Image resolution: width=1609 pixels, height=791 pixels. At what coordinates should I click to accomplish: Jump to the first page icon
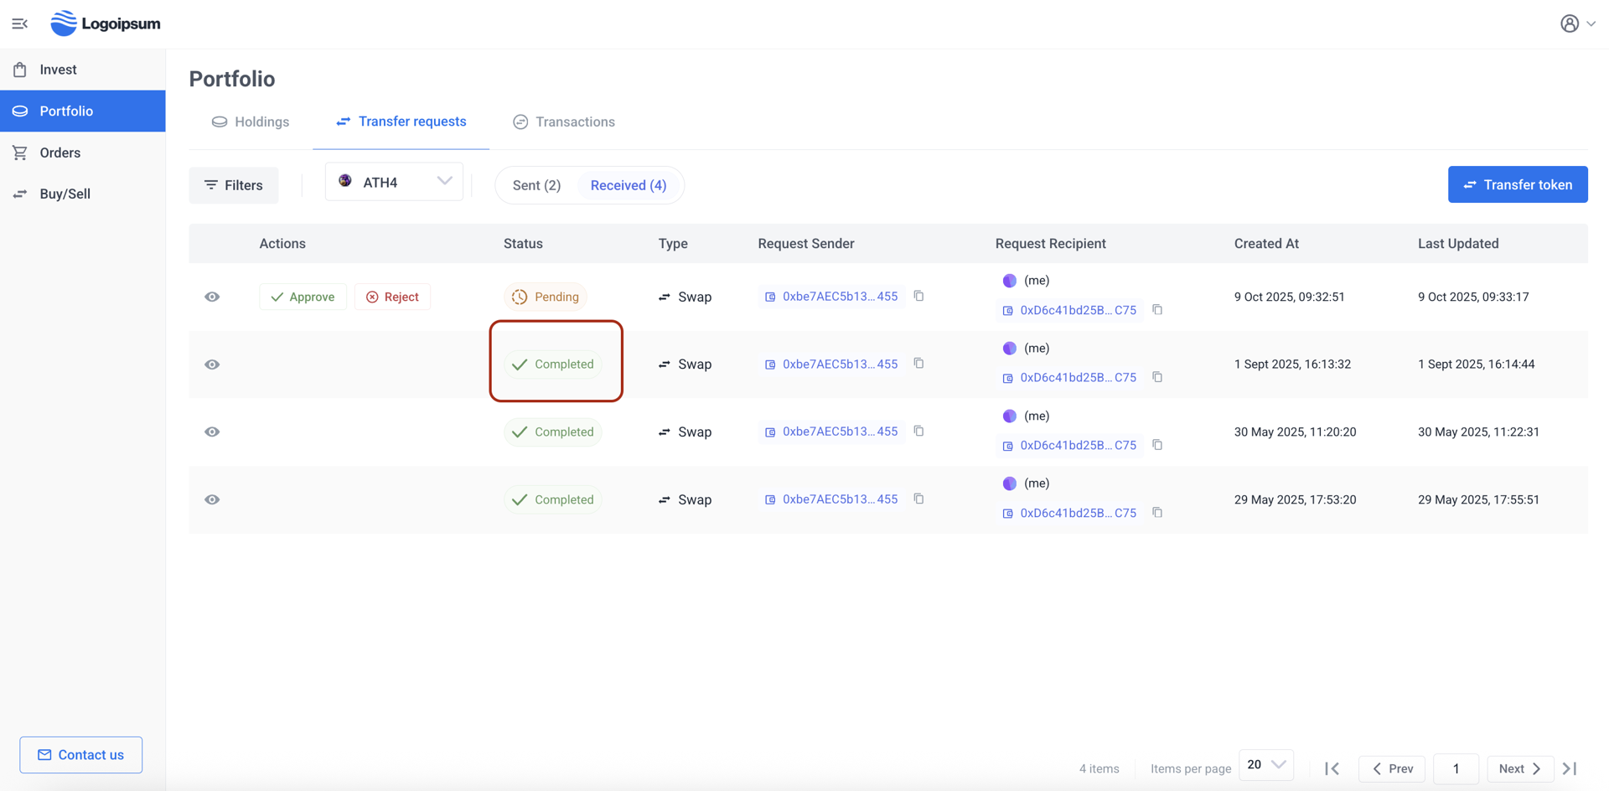(x=1332, y=768)
